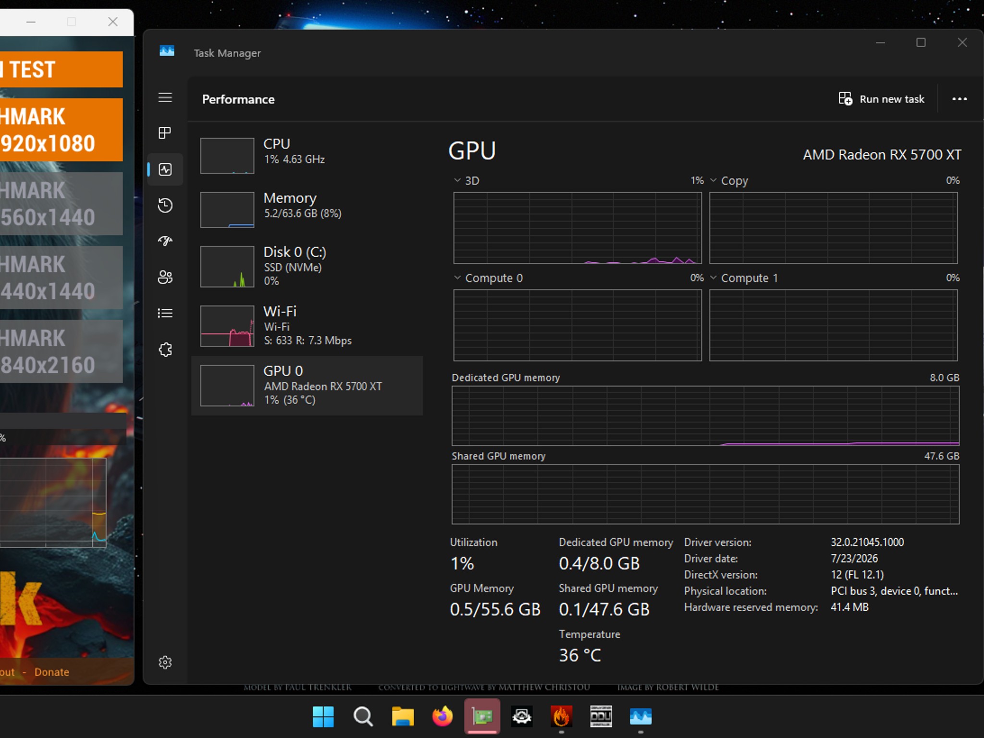
Task: Open the Details page icon
Action: tap(165, 313)
